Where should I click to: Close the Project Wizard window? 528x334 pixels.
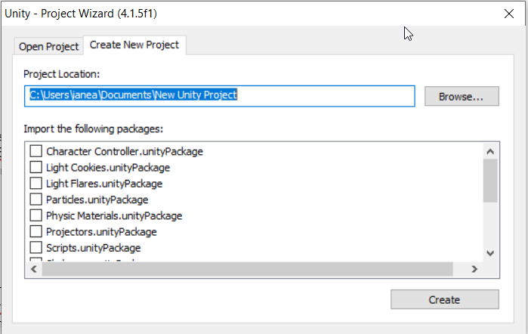pos(509,14)
